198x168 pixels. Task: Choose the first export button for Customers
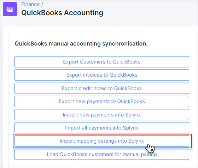point(102,62)
